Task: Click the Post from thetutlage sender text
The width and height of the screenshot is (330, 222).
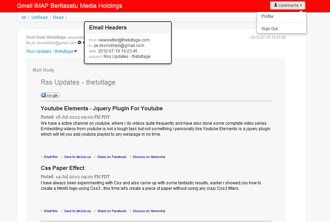Action: click(x=46, y=37)
